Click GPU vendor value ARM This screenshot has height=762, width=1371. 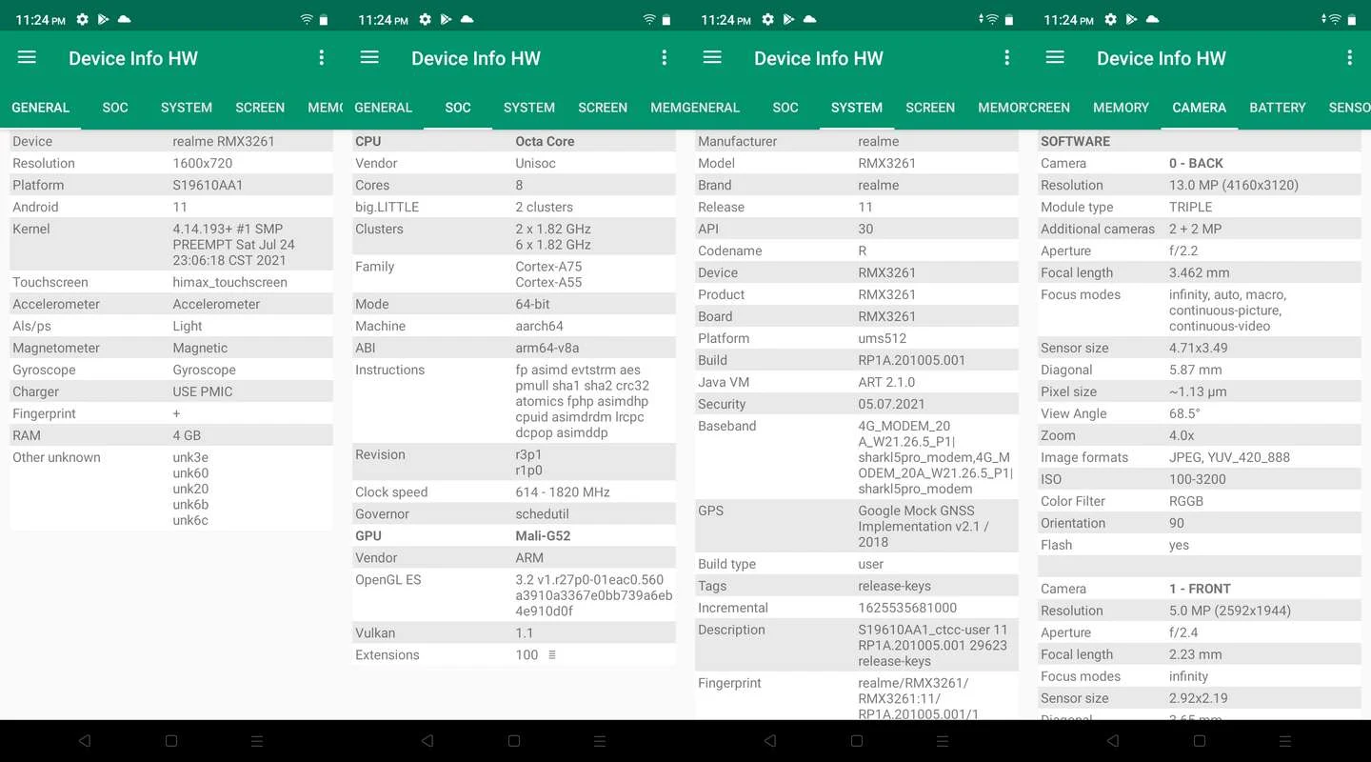tap(529, 557)
